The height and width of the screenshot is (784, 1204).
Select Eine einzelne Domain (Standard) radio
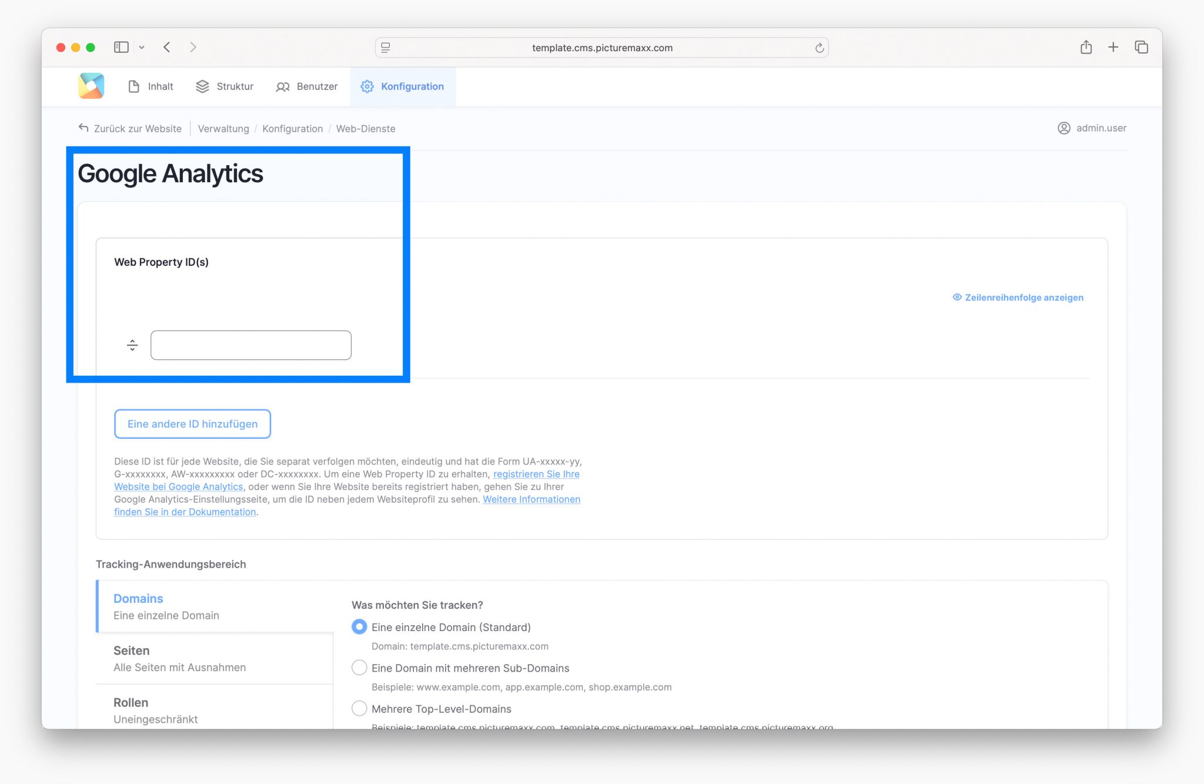coord(359,627)
